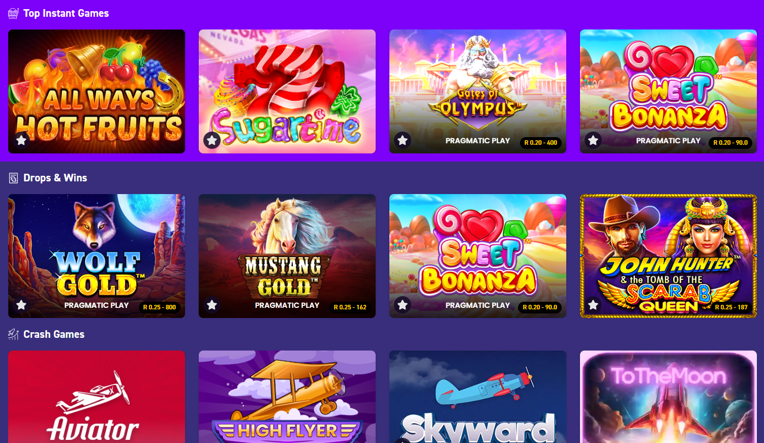Open the ToTheMoon game tile
This screenshot has height=443, width=764.
tap(668, 397)
